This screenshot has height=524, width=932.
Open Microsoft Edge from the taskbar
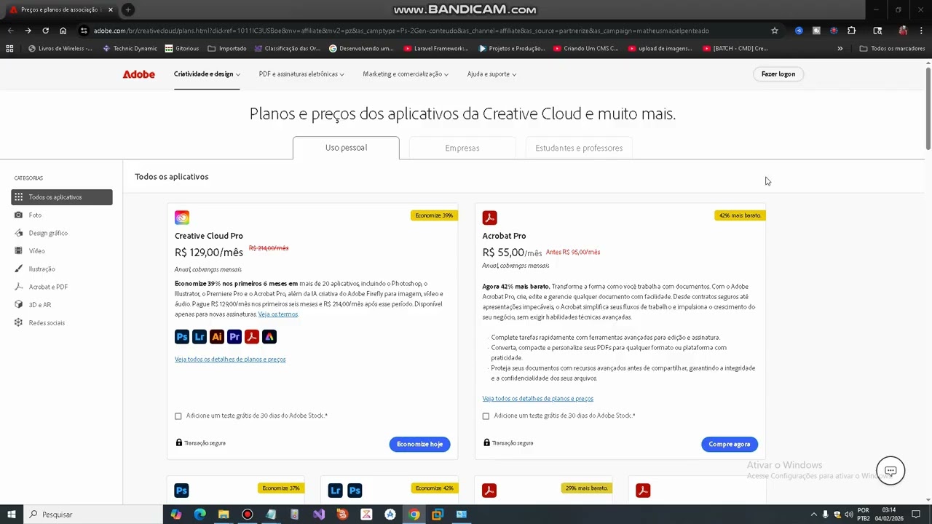200,515
